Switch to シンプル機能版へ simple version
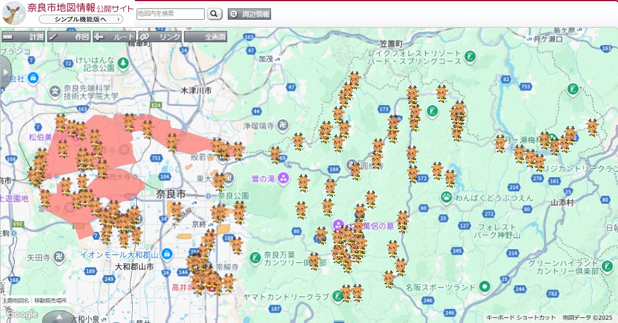Screen dimensions: 618x323 click(81, 19)
